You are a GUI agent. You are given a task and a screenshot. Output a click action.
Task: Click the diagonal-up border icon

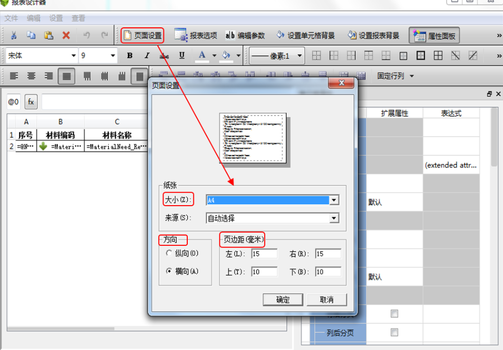click(x=473, y=56)
